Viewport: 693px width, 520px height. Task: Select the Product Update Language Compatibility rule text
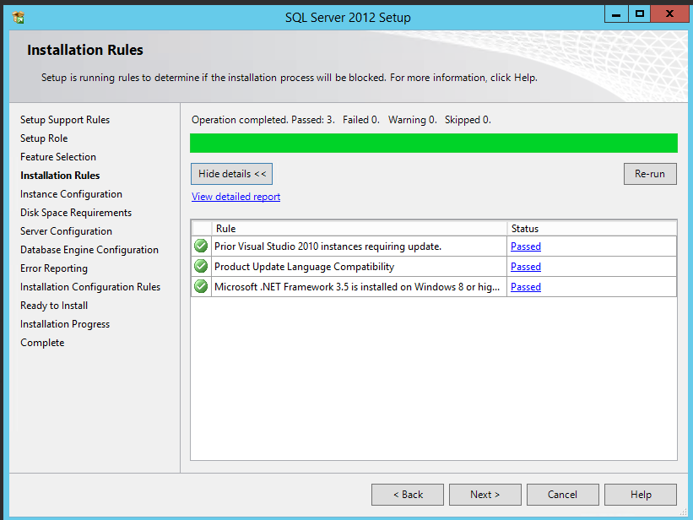[x=304, y=267]
